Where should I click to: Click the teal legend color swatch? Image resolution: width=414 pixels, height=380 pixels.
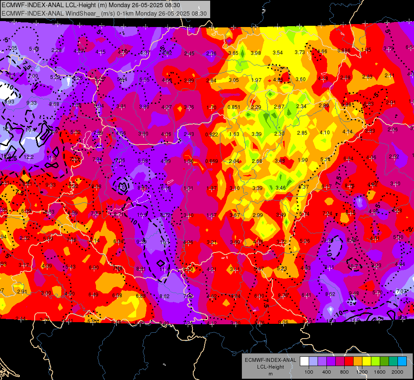[x=393, y=361]
